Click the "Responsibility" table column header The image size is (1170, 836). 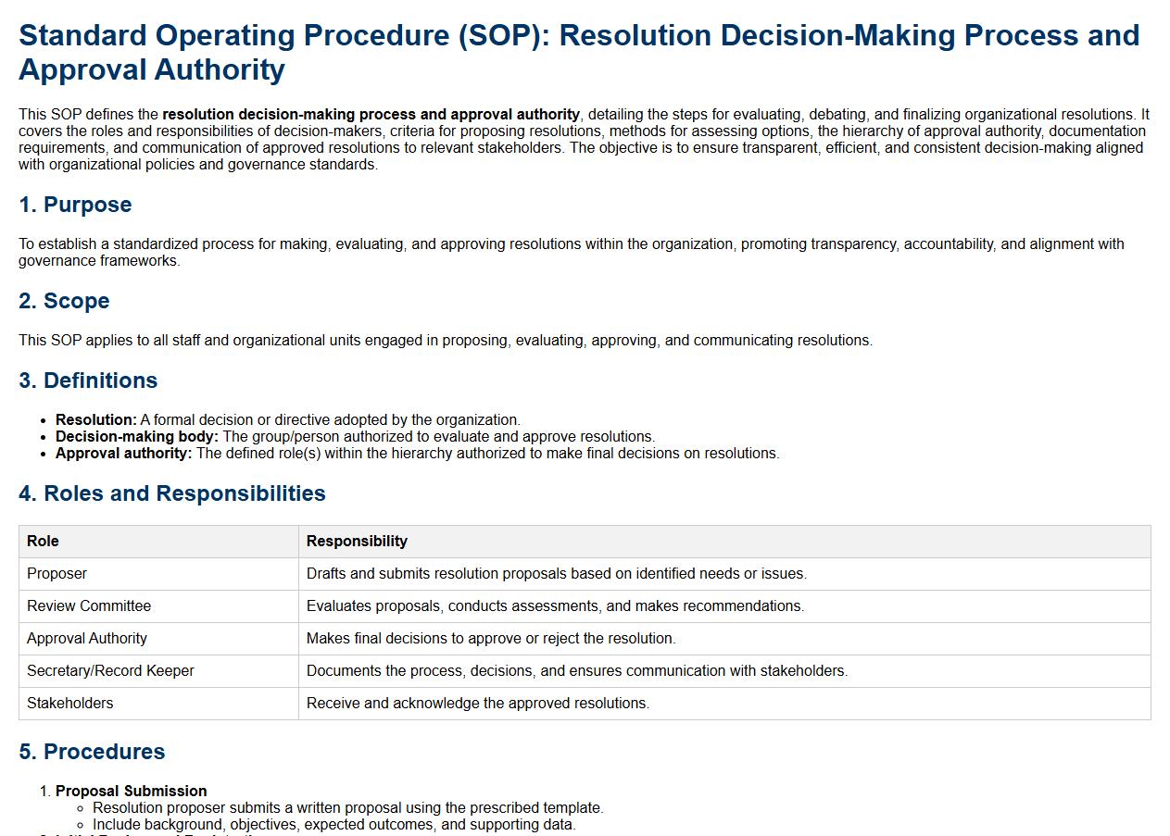[x=357, y=541]
